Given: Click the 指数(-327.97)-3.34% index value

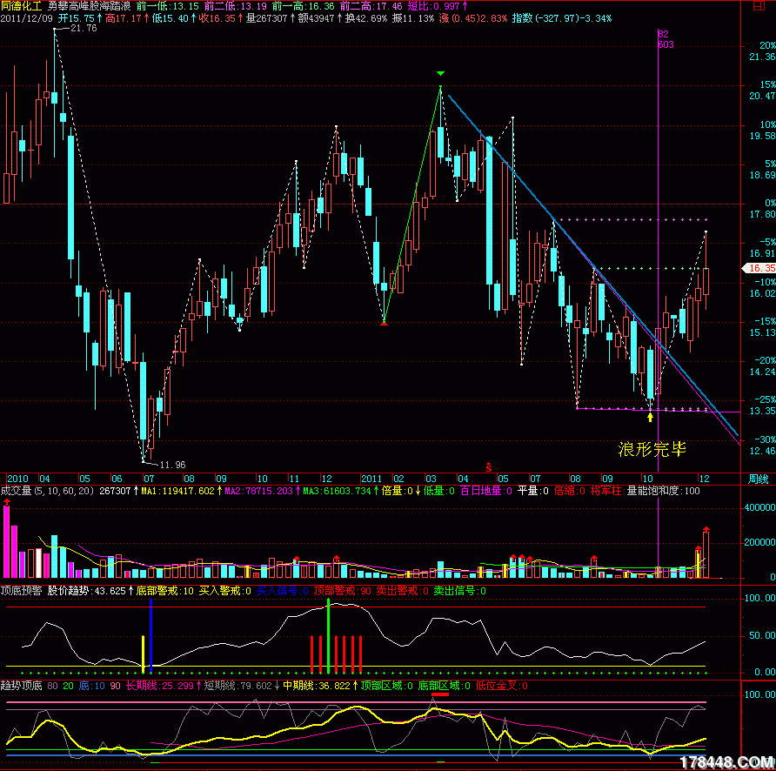Looking at the screenshot, I should (x=562, y=18).
